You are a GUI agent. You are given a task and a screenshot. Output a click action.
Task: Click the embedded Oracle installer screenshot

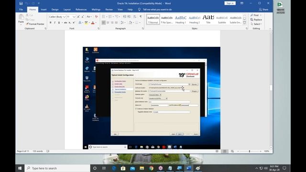coord(152,98)
